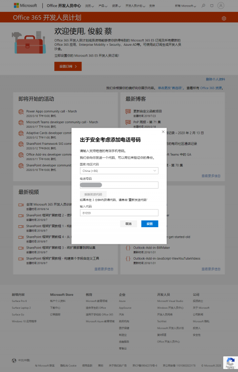Screen dimensions: 238x372
Task: View more info link in blogs panel
Action: 211,176
